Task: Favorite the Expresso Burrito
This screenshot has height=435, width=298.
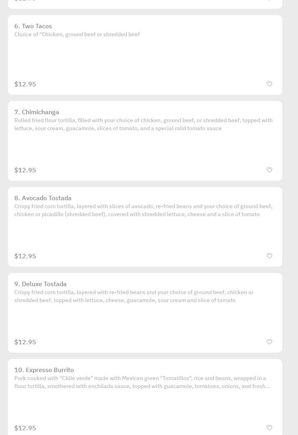Action: (x=269, y=428)
